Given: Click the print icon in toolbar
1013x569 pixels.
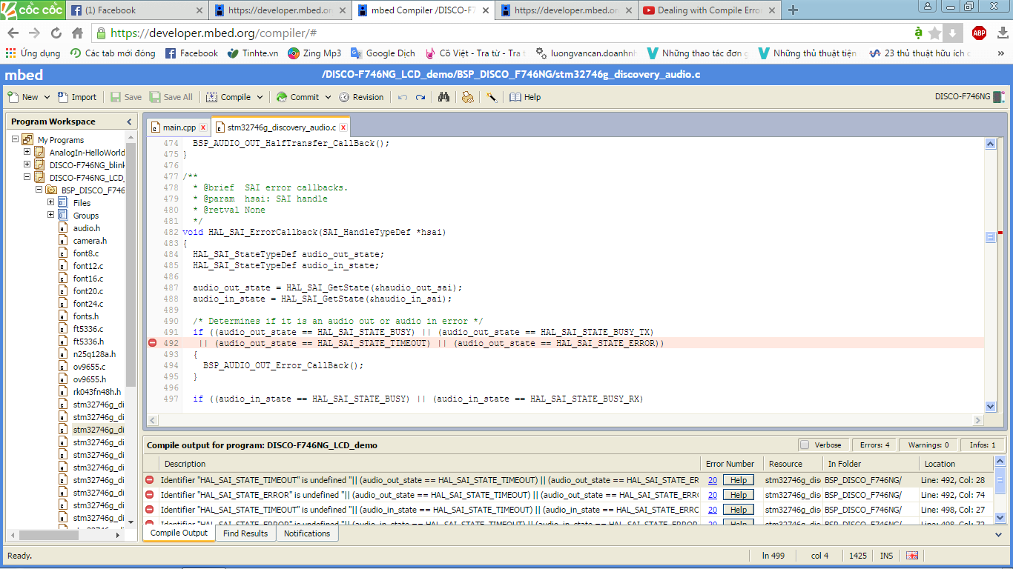Looking at the screenshot, I should (x=467, y=97).
